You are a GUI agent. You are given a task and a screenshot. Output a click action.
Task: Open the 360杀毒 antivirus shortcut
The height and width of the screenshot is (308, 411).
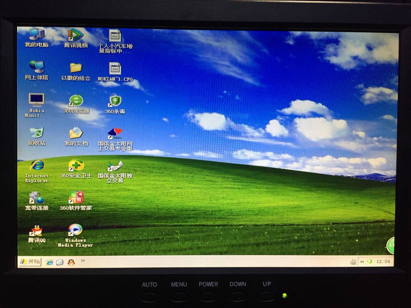click(x=115, y=104)
